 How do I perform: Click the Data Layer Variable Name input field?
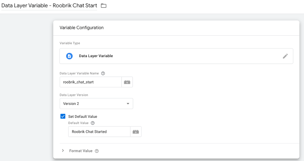91,82
